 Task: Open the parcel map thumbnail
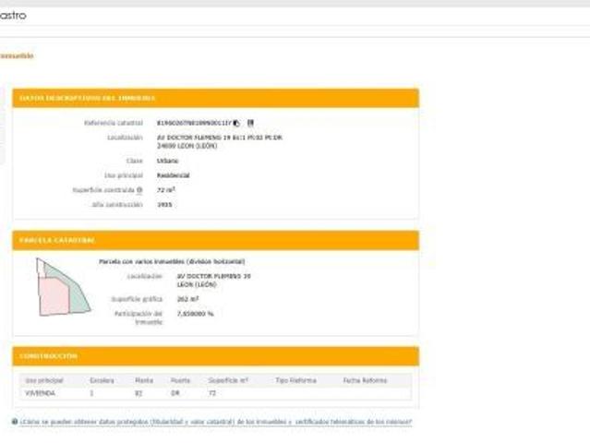click(x=62, y=286)
